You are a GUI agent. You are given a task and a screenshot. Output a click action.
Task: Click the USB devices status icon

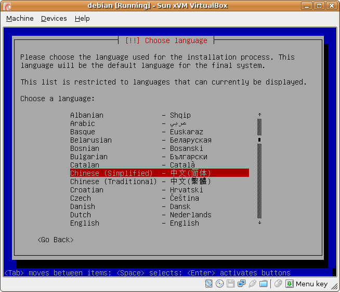tap(252, 283)
